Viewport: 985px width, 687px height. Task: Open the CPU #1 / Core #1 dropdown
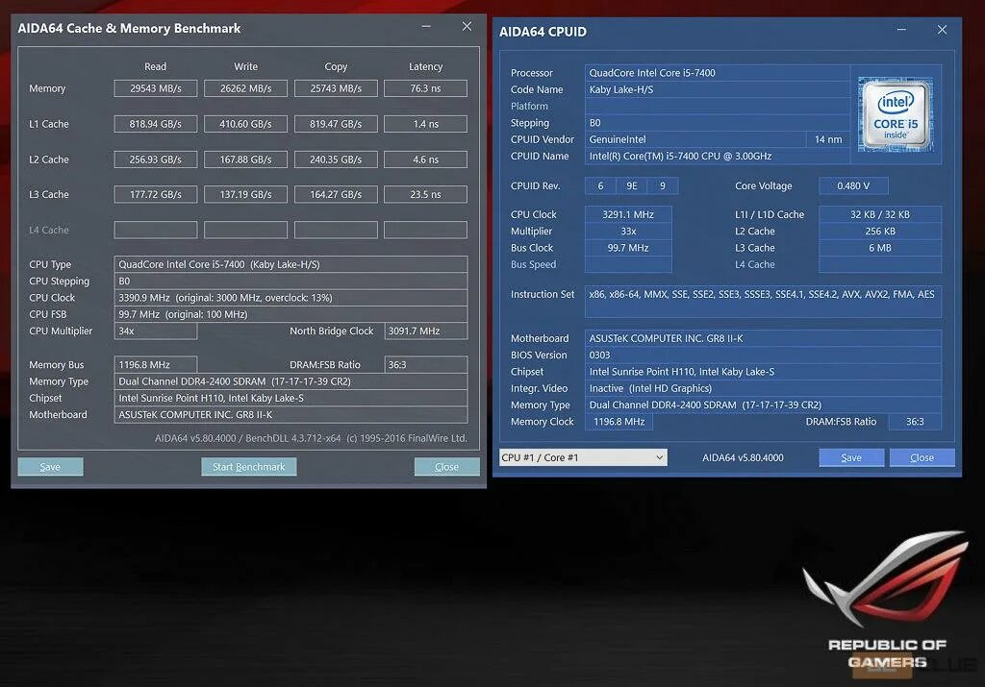click(583, 457)
